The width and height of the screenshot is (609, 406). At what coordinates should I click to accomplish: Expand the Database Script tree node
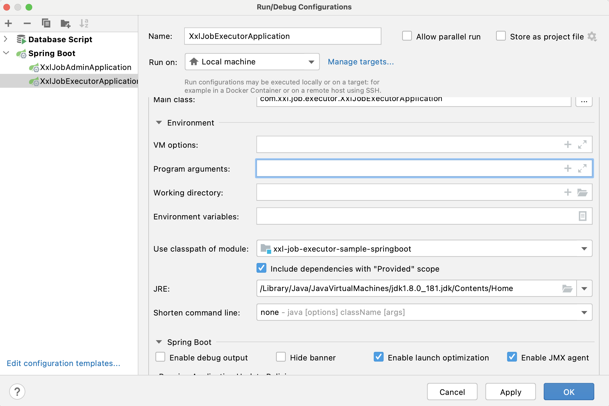(x=6, y=39)
